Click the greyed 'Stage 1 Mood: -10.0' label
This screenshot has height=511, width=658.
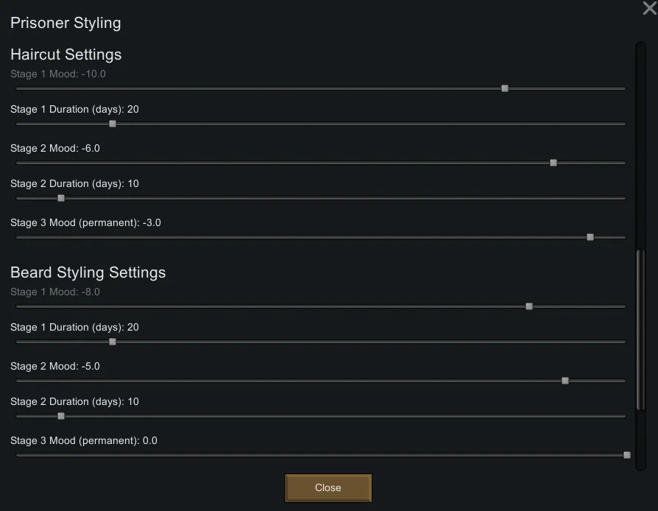pyautogui.click(x=58, y=74)
